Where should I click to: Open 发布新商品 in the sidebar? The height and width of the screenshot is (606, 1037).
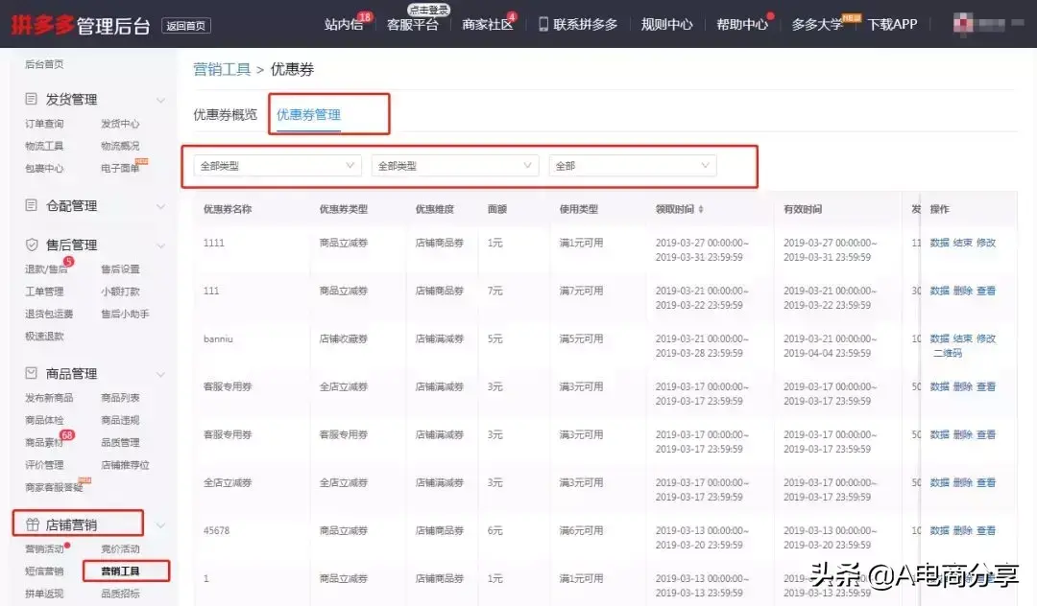click(49, 398)
